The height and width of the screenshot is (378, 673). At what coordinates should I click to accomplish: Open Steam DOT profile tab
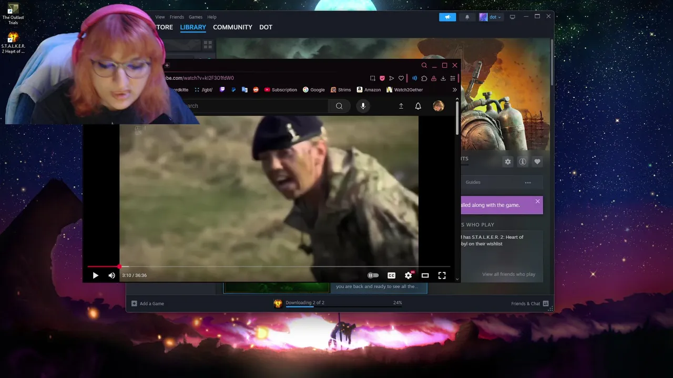[266, 27]
